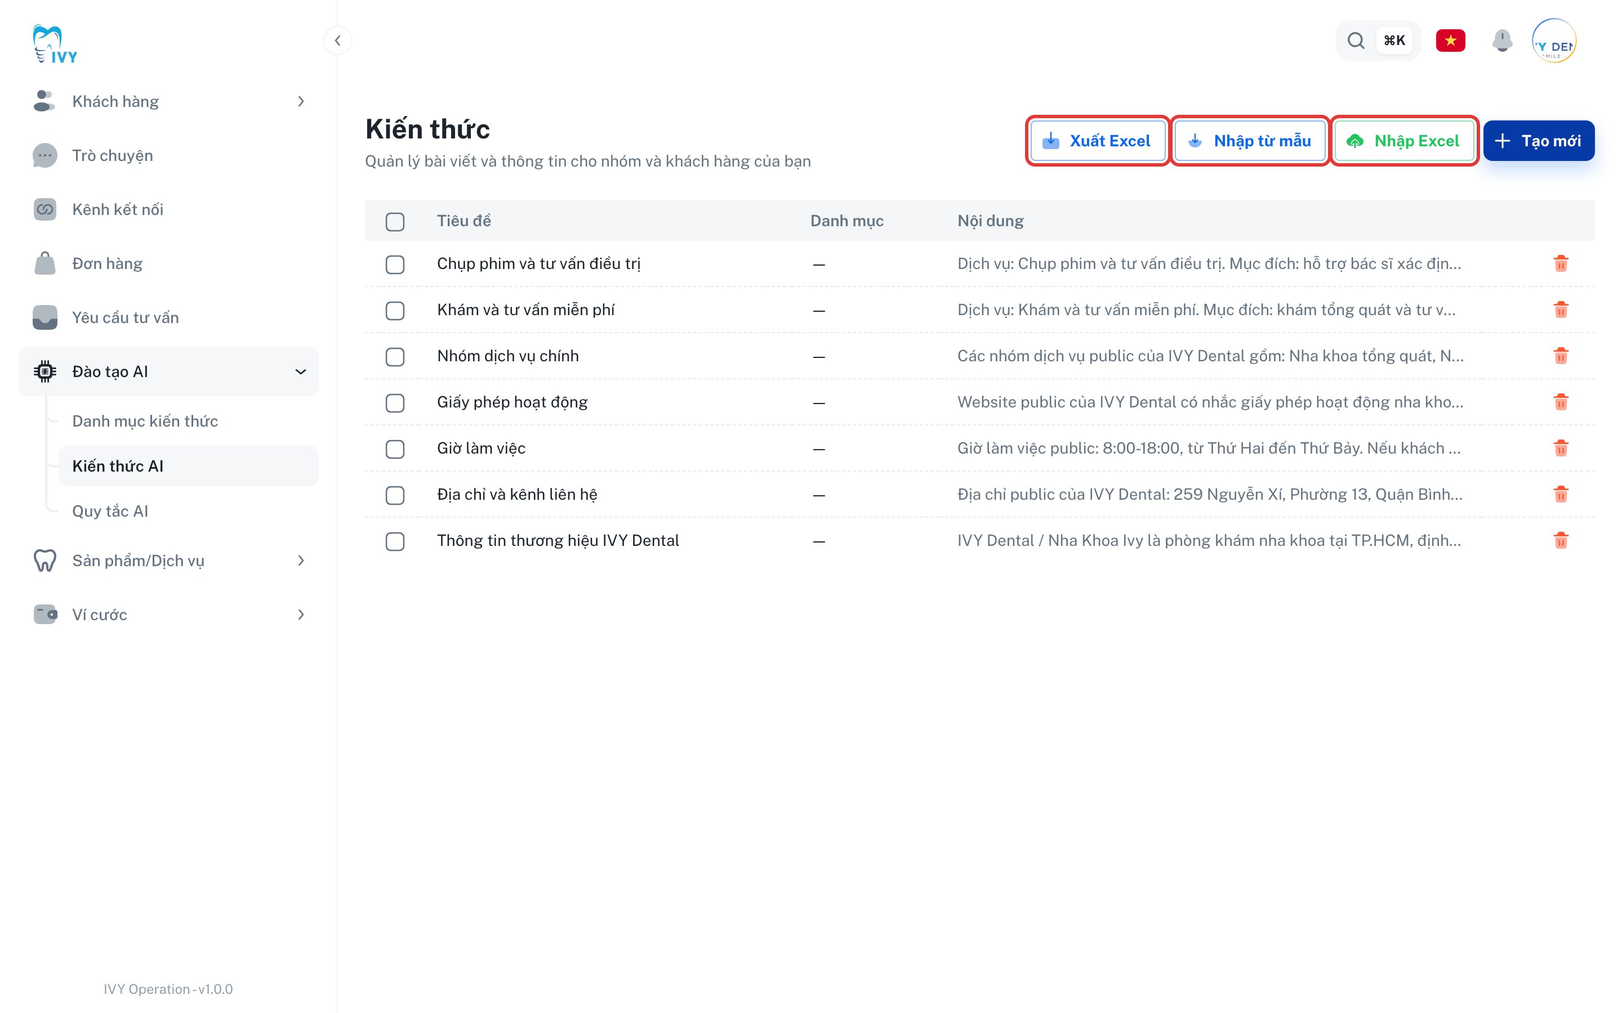Click the Ví cước wallet icon
1622x1013 pixels.
click(44, 615)
